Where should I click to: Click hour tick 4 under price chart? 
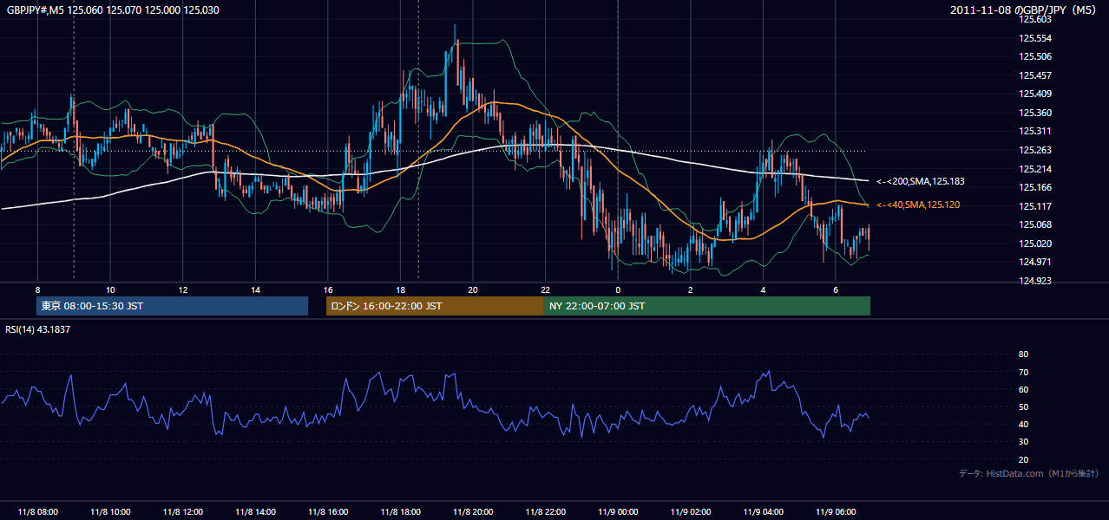[763, 289]
